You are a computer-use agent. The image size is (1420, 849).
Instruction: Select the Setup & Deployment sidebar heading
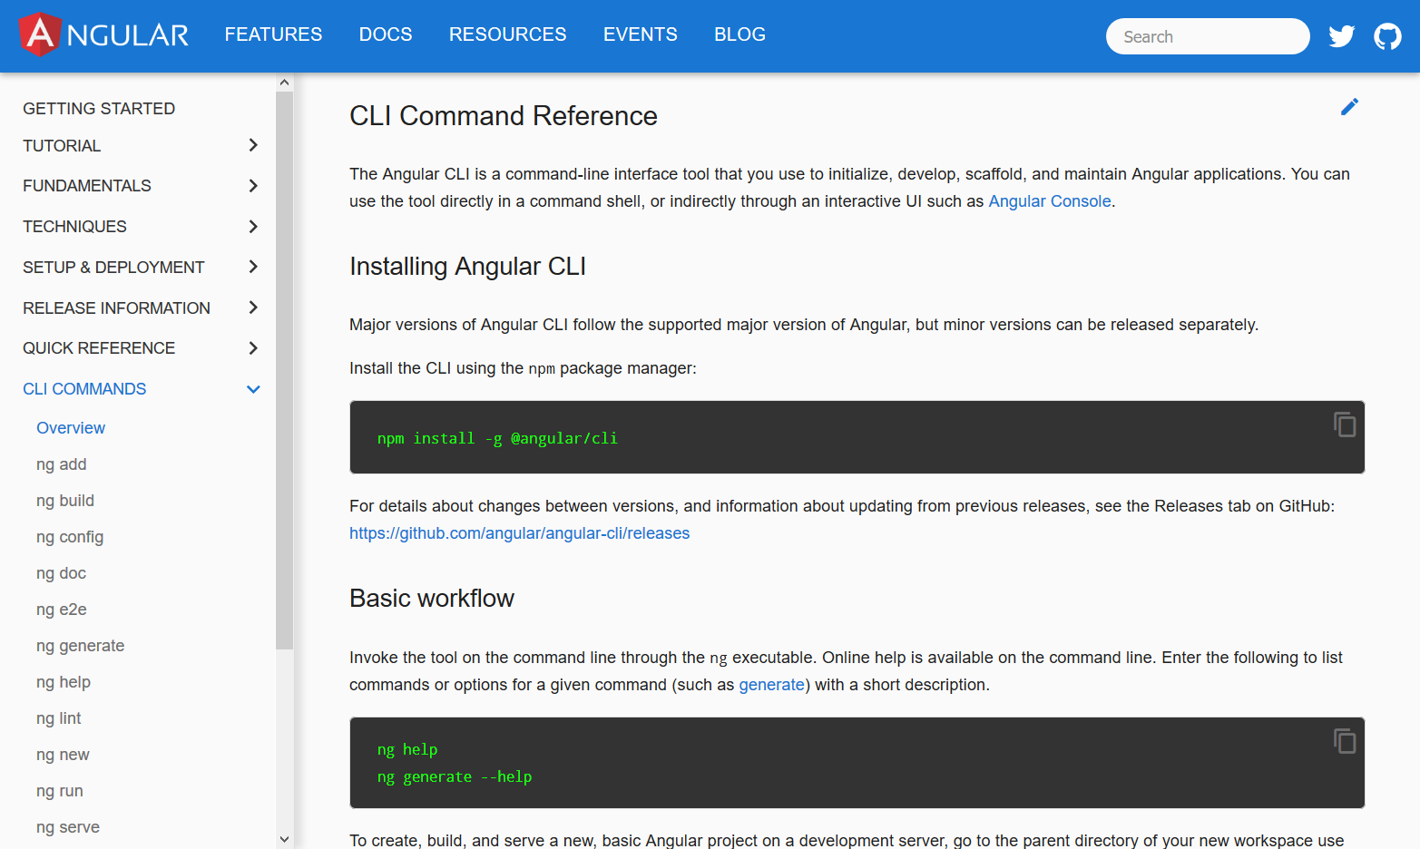click(113, 268)
